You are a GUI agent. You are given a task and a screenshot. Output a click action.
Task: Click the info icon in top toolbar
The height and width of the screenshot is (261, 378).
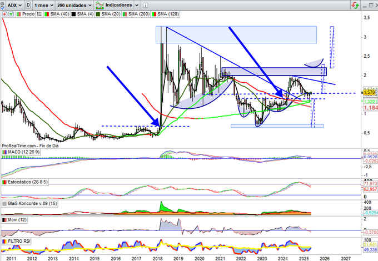pos(145,5)
